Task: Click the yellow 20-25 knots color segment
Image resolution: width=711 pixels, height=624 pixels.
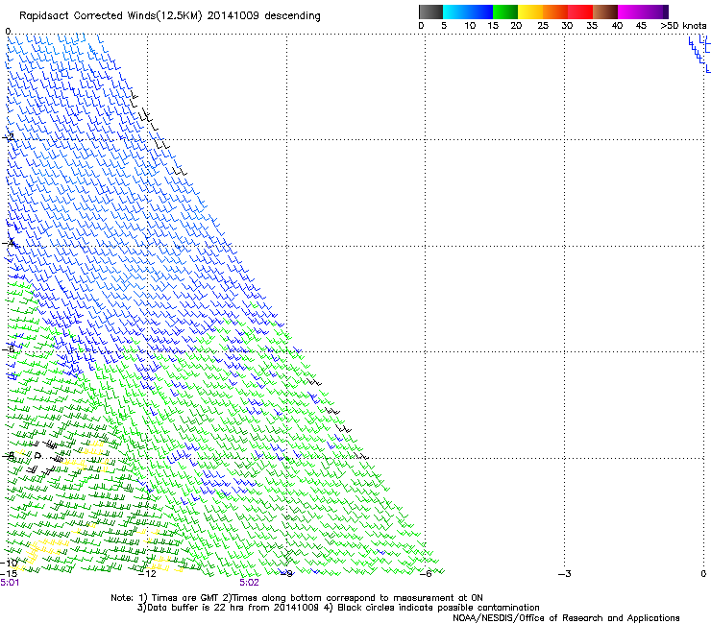Action: pos(530,12)
